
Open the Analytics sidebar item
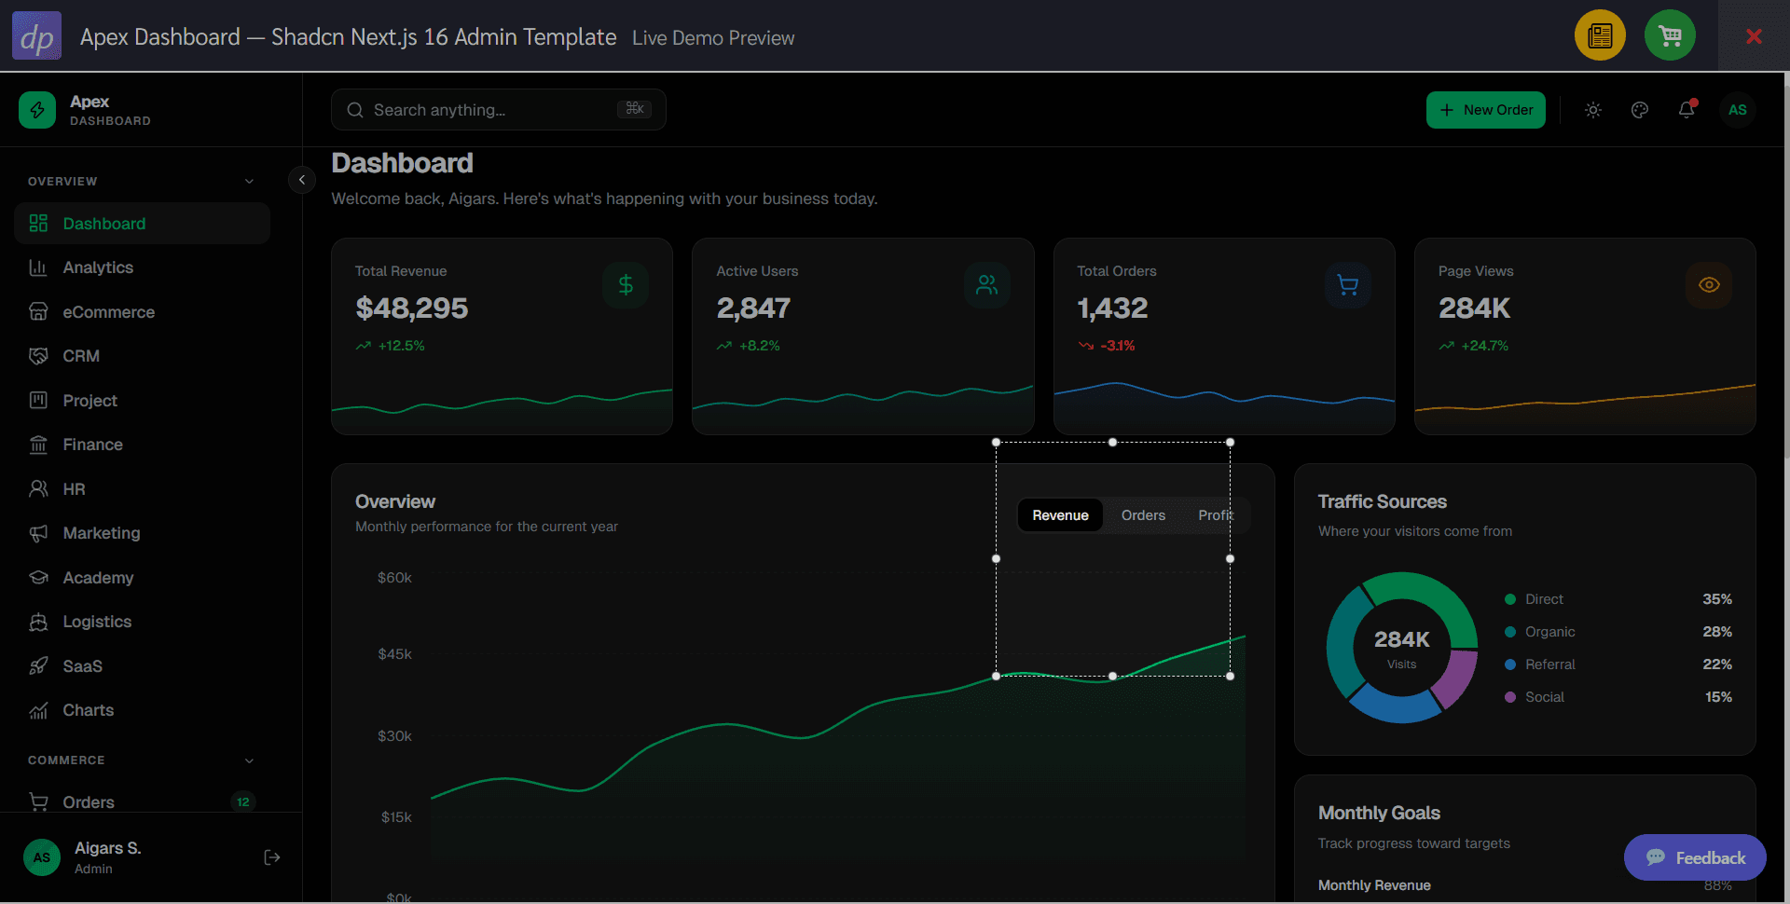tap(142, 267)
